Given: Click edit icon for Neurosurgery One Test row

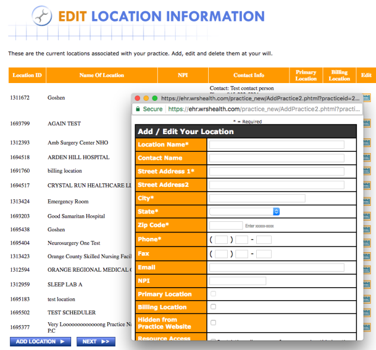Looking at the screenshot, I should (366, 243).
